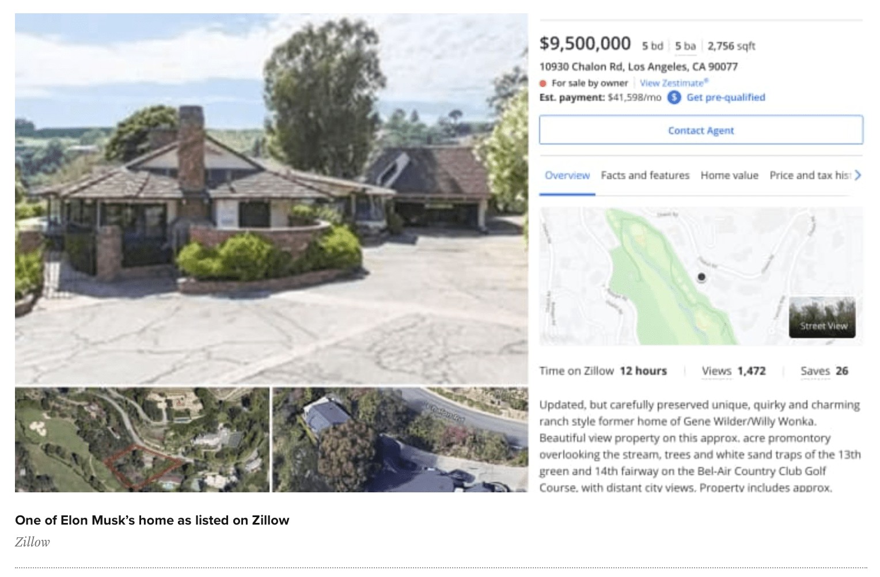Click the red For sale by owner status dot
The image size is (880, 577).
pos(543,83)
